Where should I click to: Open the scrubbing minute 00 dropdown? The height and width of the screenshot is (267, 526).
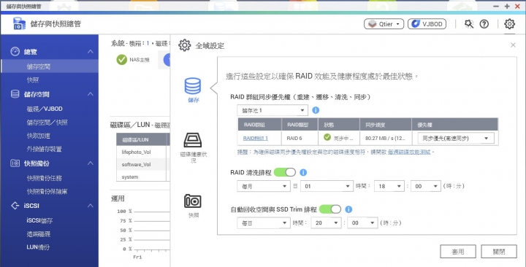426,186
